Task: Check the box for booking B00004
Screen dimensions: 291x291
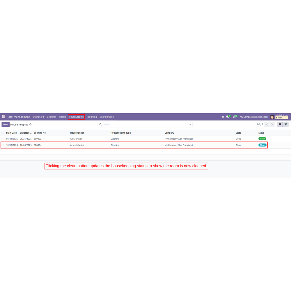Action: tap(3, 145)
